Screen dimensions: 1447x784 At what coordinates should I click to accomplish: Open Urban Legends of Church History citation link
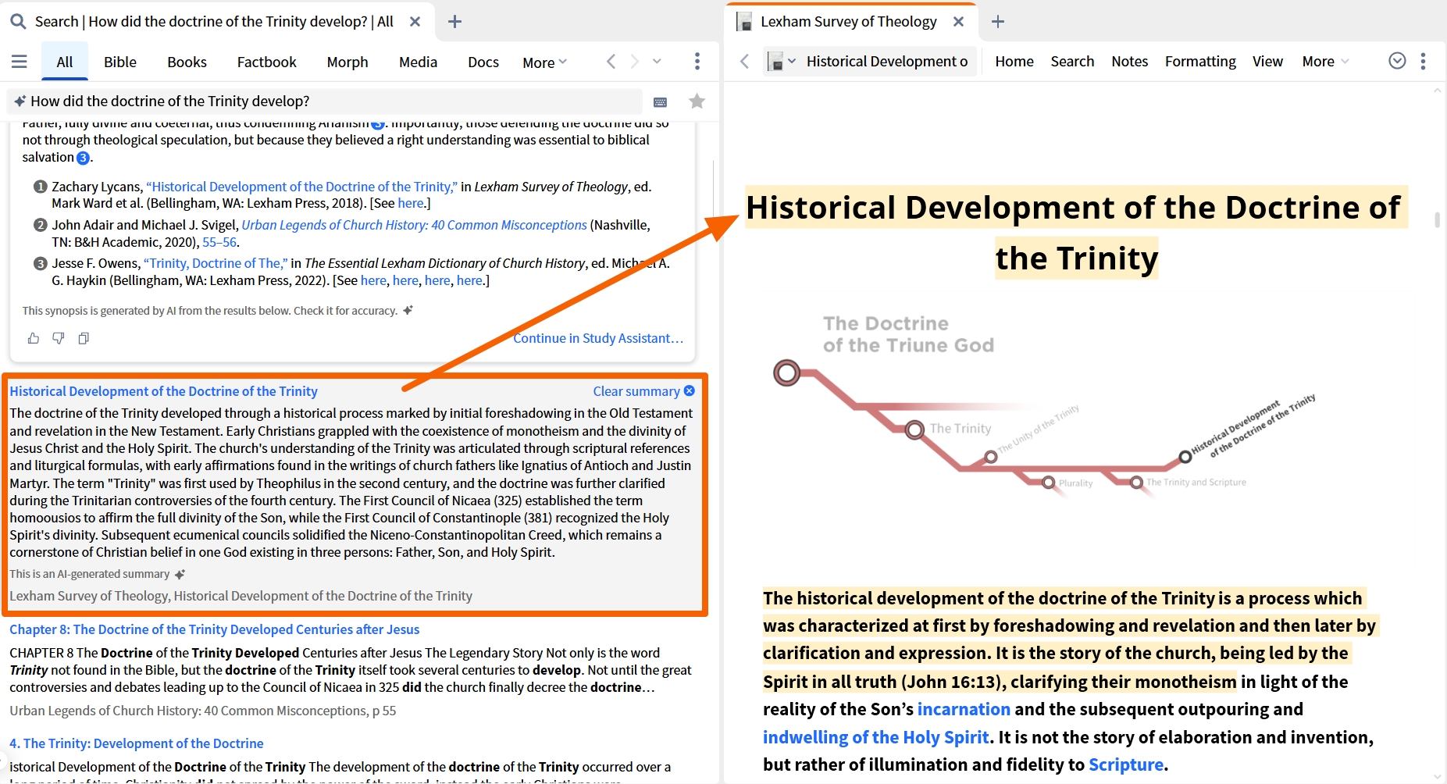pyautogui.click(x=414, y=225)
